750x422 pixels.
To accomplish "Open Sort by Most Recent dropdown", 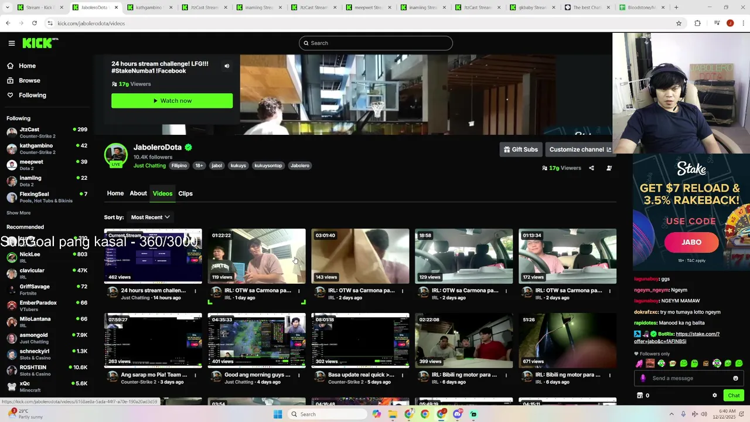I will coord(151,217).
